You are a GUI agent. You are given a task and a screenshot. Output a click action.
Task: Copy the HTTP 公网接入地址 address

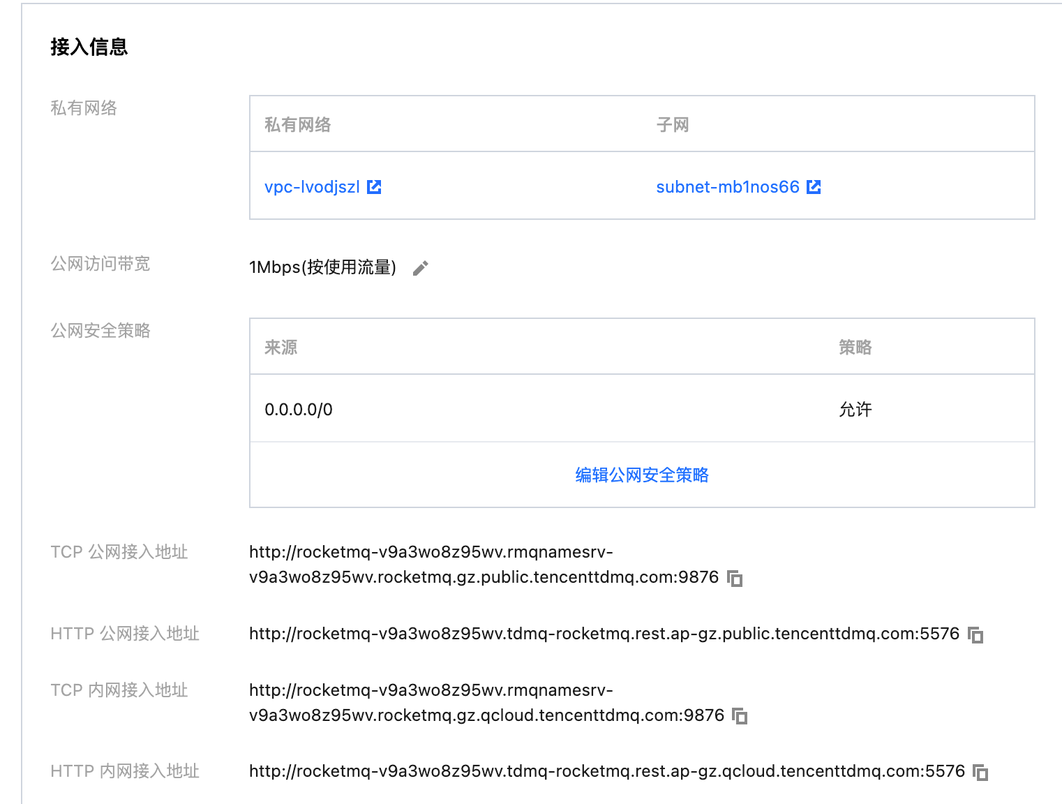click(x=975, y=635)
